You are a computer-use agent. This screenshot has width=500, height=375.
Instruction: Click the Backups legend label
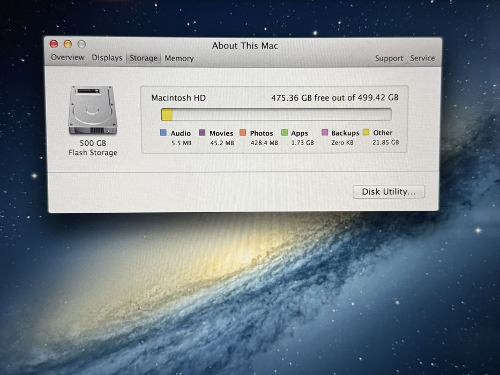[x=345, y=133]
